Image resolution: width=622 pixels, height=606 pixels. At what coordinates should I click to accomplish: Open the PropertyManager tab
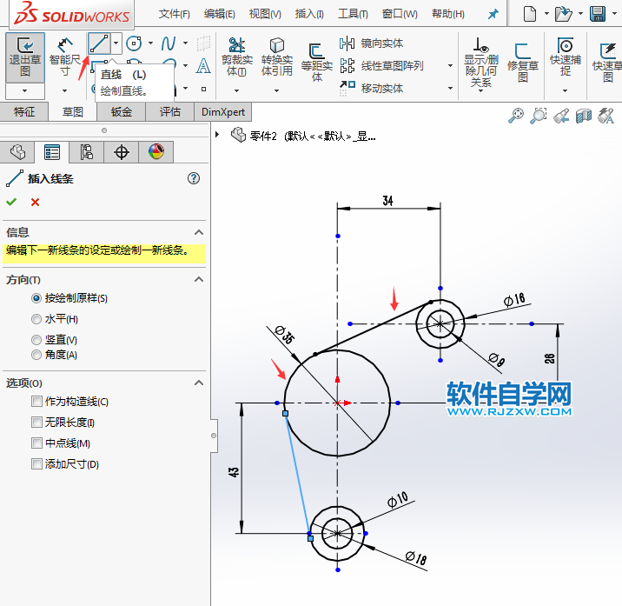[52, 152]
